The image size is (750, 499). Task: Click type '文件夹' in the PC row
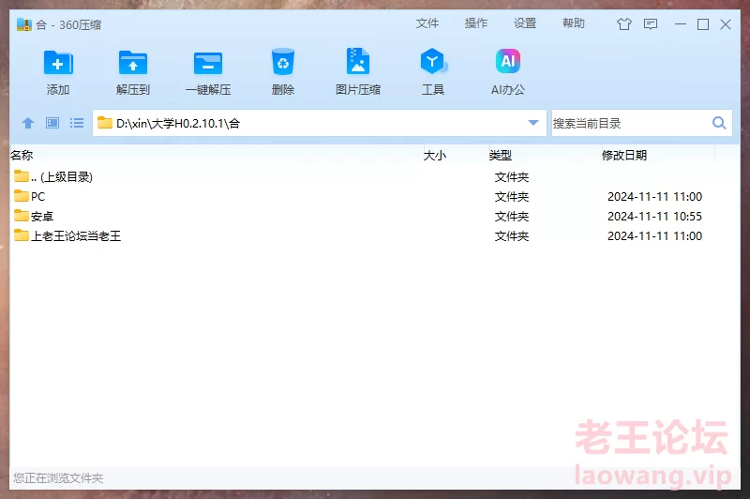click(x=512, y=197)
